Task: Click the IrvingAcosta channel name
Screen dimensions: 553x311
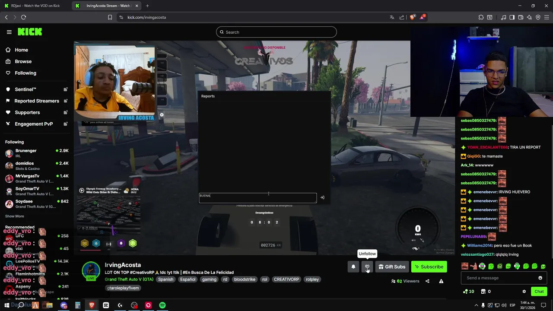Action: pos(123,265)
